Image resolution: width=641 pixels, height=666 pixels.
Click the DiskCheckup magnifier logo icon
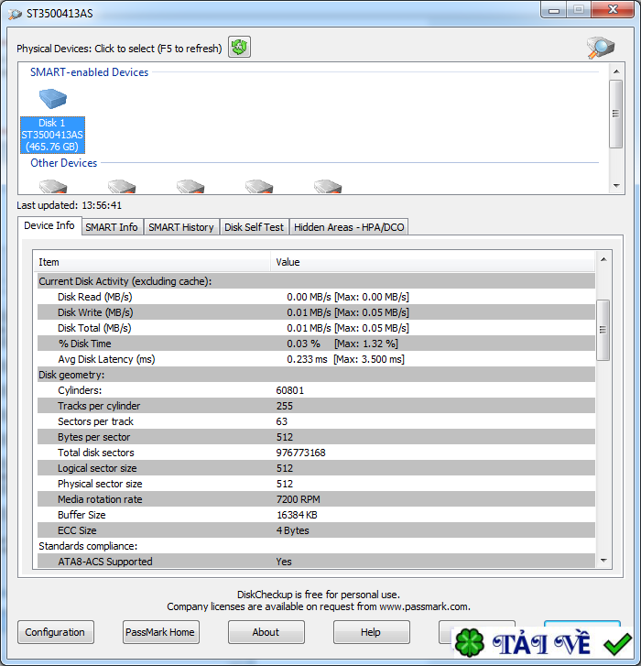600,48
